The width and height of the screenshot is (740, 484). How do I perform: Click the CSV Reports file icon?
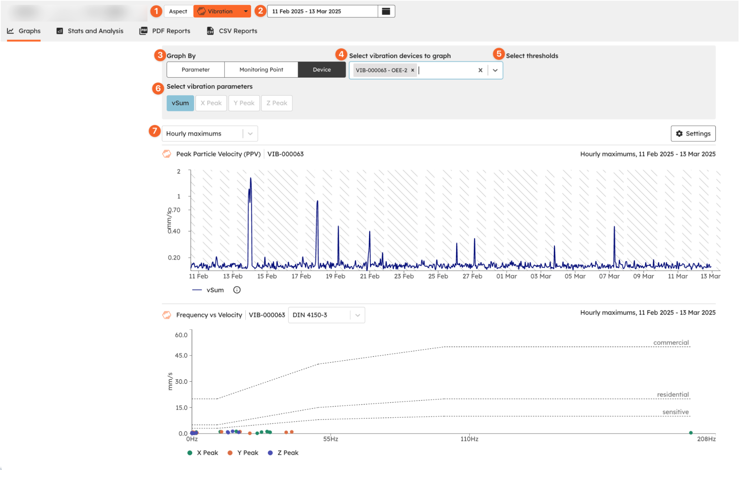210,31
